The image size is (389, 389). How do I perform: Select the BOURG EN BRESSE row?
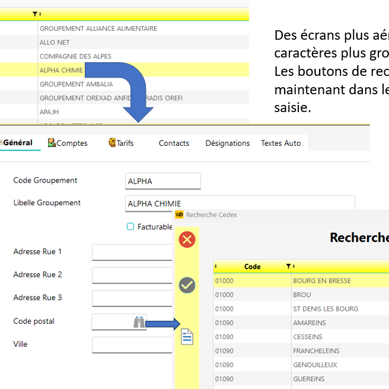(321, 280)
